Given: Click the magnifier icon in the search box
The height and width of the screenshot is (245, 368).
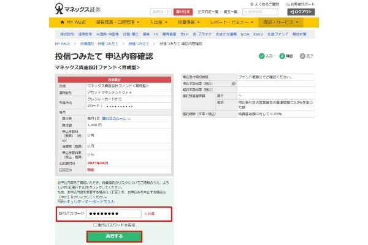Looking at the screenshot, I should 245,12.
